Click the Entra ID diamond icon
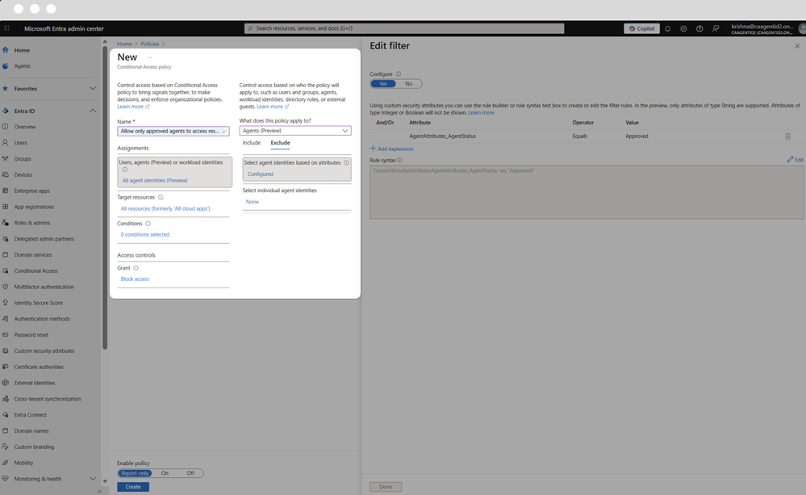The width and height of the screenshot is (806, 495). coord(5,111)
